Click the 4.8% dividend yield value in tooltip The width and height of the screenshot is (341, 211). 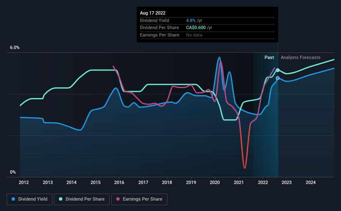pos(191,20)
